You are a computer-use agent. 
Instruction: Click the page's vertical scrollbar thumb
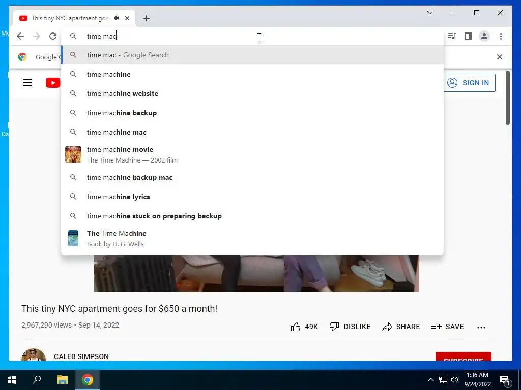coord(508,97)
